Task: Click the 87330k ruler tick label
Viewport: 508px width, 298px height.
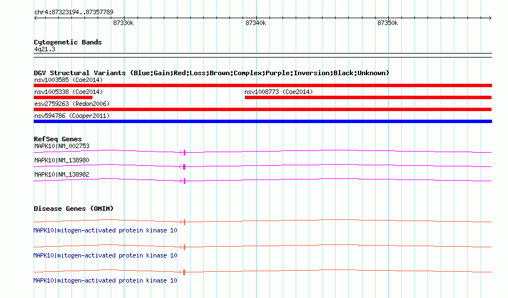Action: pos(123,23)
